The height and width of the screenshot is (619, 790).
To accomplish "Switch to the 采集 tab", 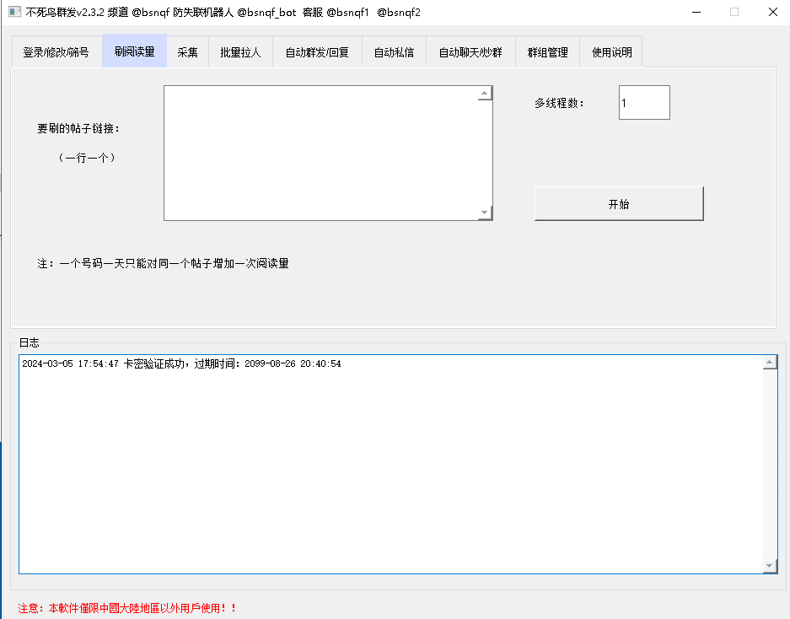I will [x=187, y=52].
